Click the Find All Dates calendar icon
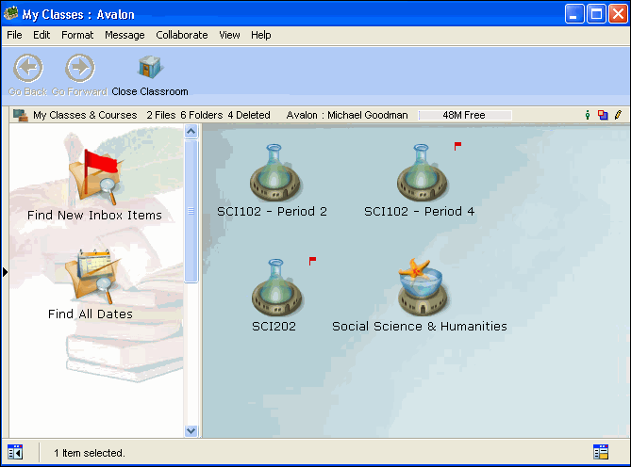Screen dimensions: 631x467 [x=91, y=275]
